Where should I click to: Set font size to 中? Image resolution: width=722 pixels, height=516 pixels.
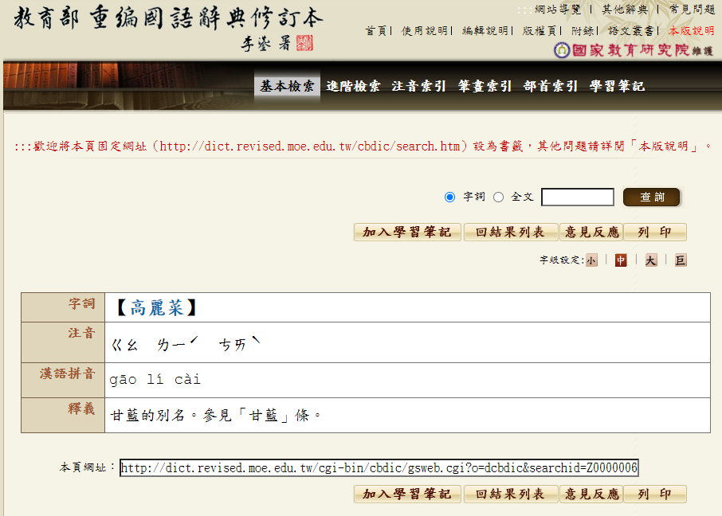(621, 260)
